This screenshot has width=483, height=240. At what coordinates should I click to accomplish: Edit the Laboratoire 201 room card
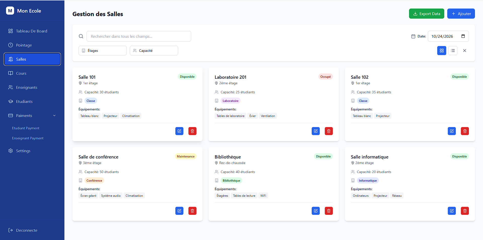click(316, 131)
